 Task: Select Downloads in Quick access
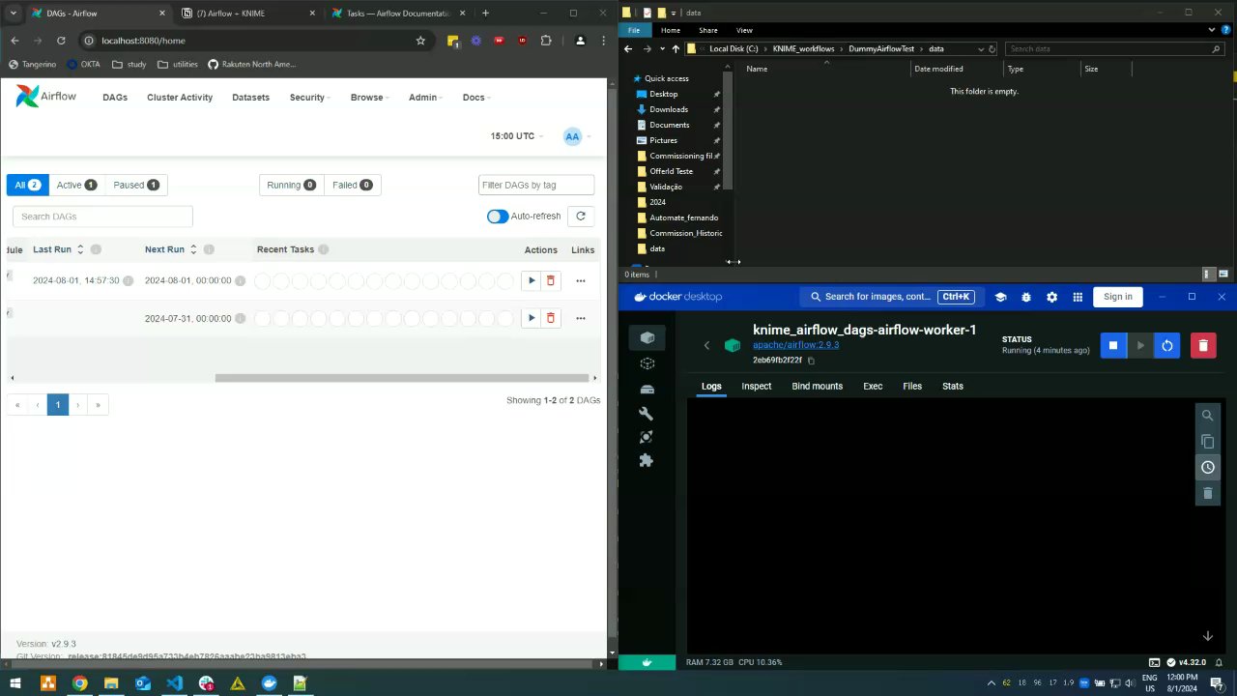pos(669,109)
